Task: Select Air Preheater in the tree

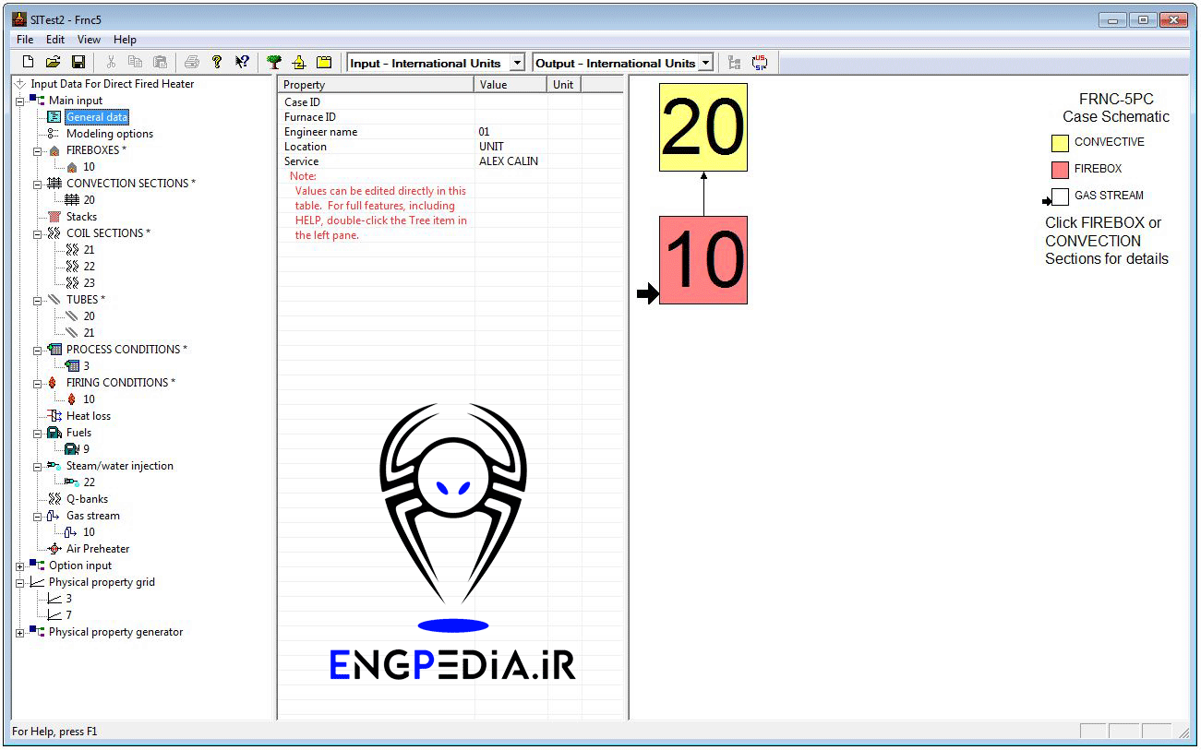Action: [x=98, y=549]
